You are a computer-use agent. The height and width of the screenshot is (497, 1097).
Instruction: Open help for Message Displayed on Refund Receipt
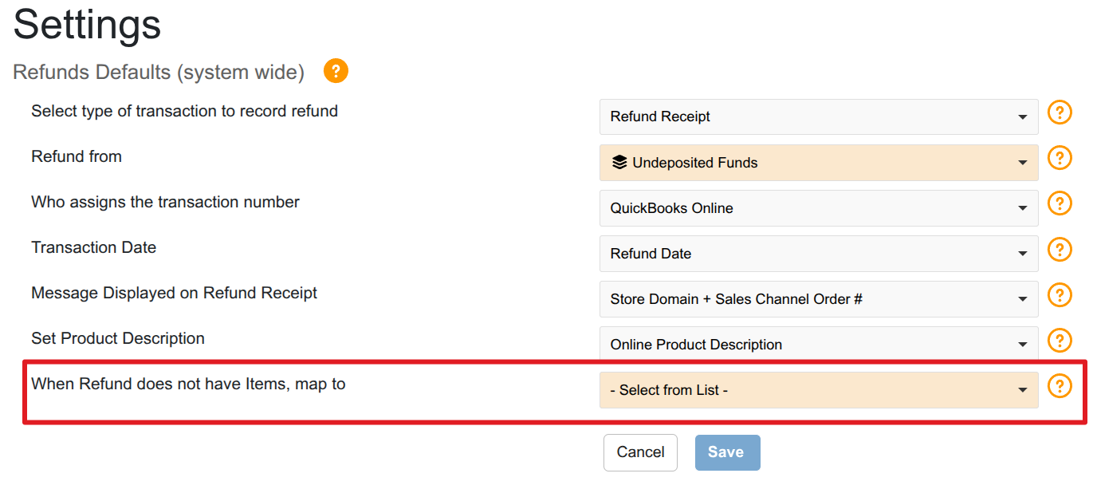tap(1059, 295)
